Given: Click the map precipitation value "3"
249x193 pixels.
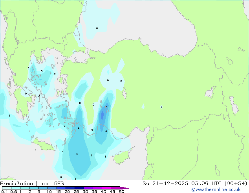Looking at the screenshot, I should [x=106, y=131].
